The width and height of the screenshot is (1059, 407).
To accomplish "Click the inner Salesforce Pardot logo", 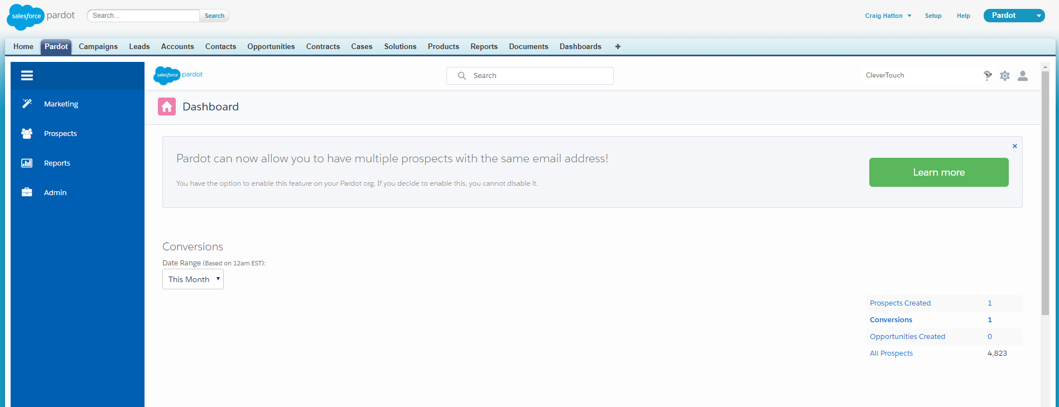I will pyautogui.click(x=178, y=75).
